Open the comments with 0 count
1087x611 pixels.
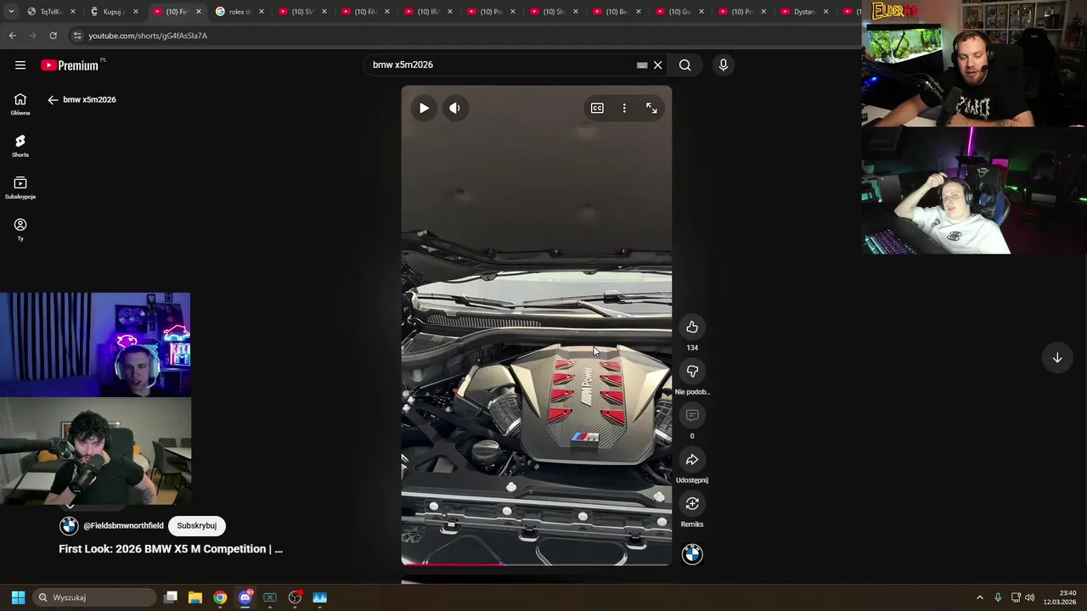click(692, 415)
